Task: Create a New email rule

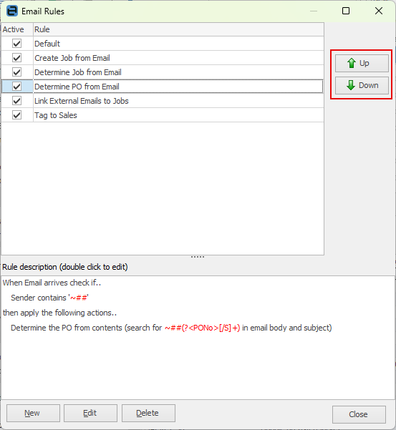Action: pos(33,413)
